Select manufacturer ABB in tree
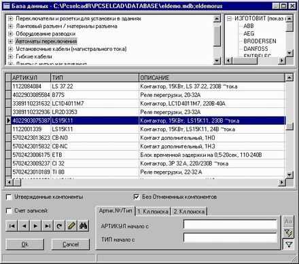 coord(249,26)
